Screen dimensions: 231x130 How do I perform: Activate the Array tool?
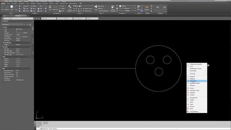(x=40, y=11)
